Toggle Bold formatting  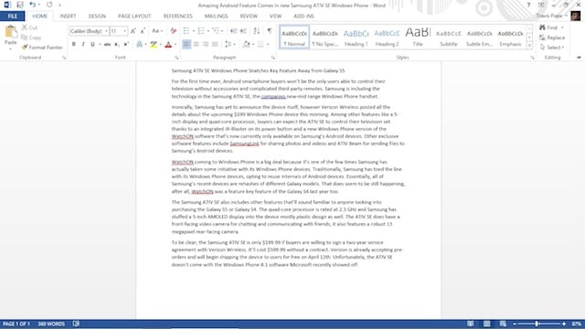(x=73, y=45)
